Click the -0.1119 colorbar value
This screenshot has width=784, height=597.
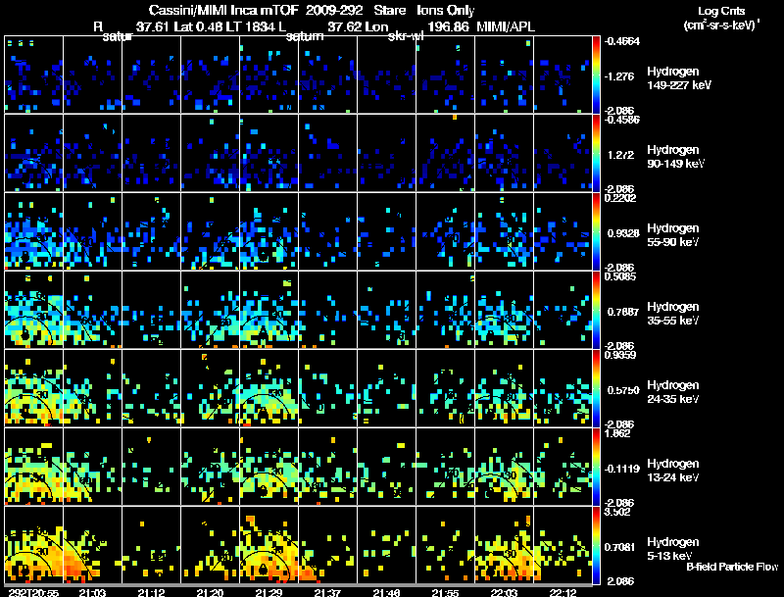coord(622,469)
